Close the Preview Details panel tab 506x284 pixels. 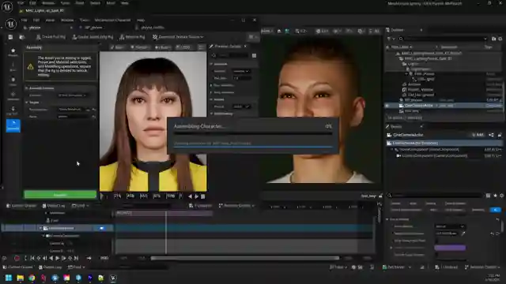click(245, 47)
